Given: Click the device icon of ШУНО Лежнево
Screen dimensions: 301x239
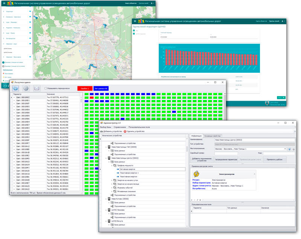Looking at the screenshot, I should tap(109, 210).
